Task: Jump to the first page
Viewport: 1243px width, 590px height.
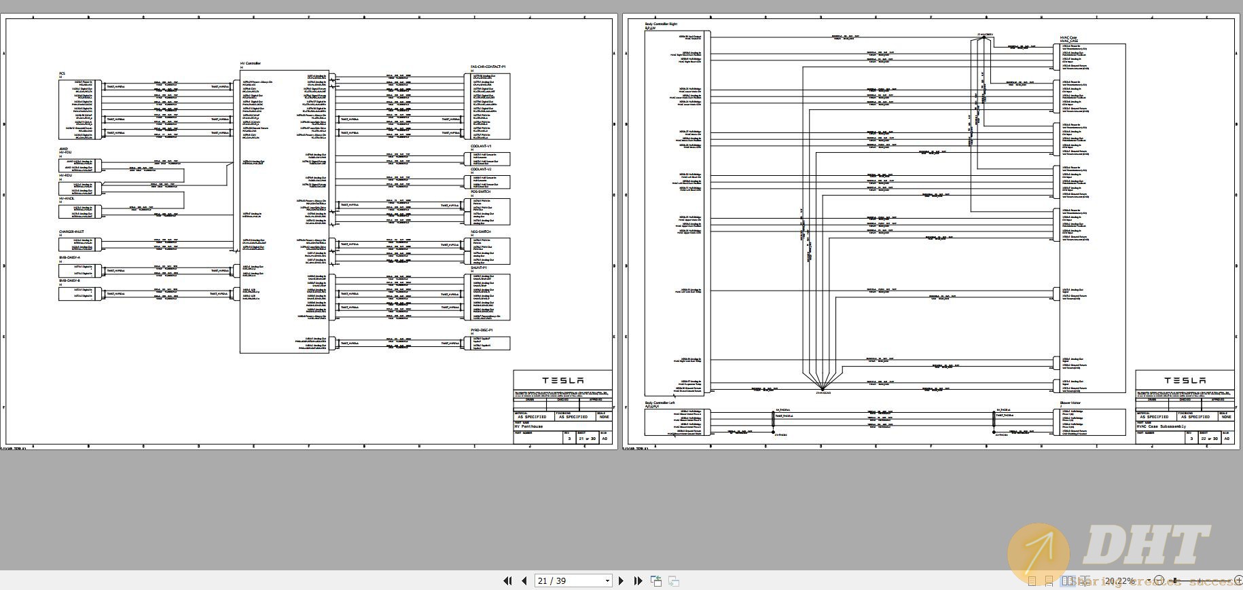Action: [507, 580]
